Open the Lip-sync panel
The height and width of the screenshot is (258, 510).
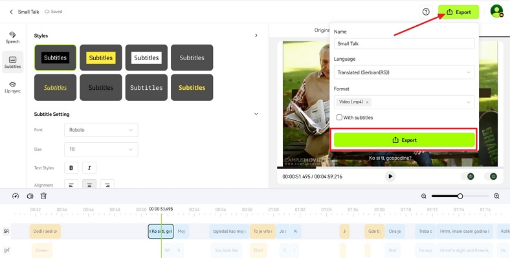point(12,87)
